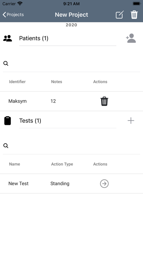Open New Test arrow icon
The height and width of the screenshot is (254, 143).
pos(104,184)
